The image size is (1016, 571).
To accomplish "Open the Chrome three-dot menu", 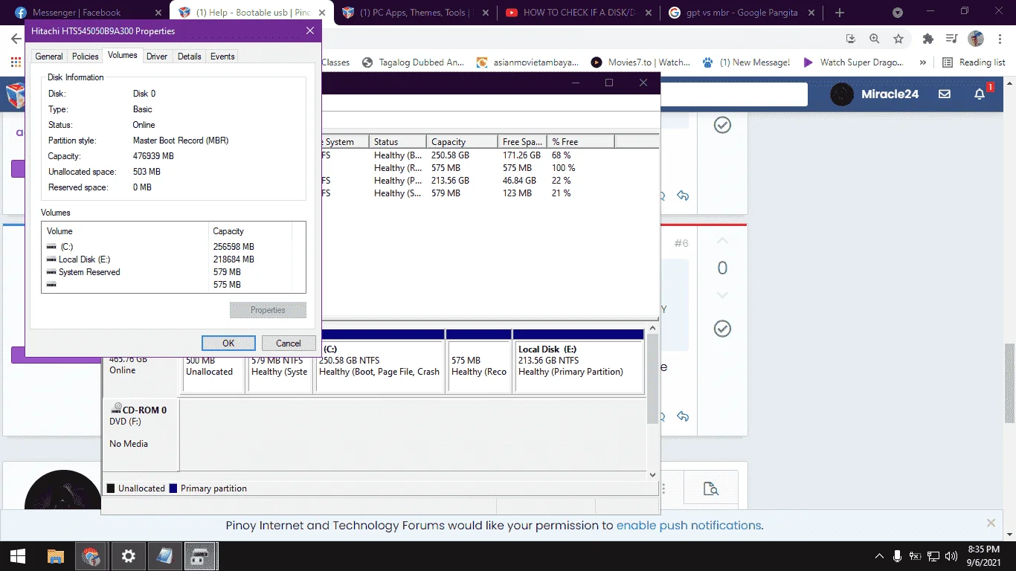I will pos(999,39).
